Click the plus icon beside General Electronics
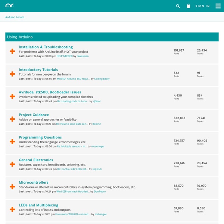224x224 pixels. click(x=12, y=164)
